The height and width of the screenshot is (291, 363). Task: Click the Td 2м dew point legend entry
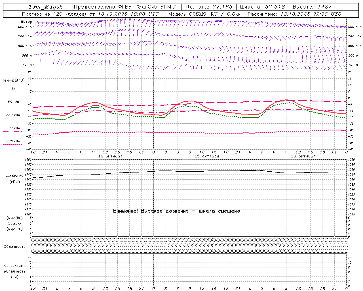pyautogui.click(x=13, y=102)
